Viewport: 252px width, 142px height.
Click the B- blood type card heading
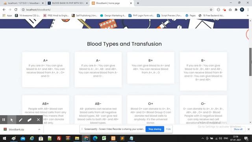(203, 60)
